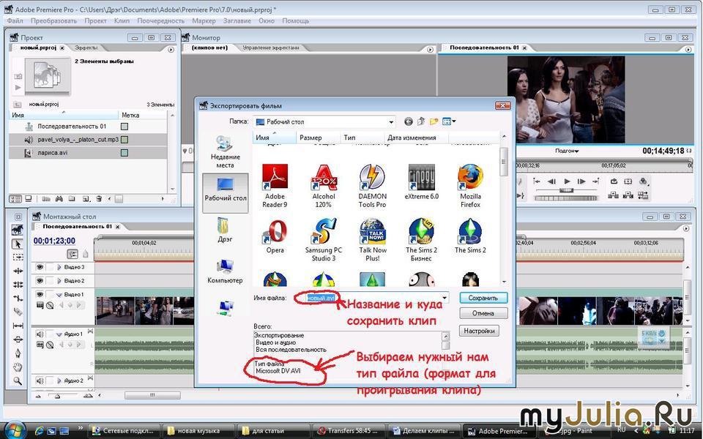This screenshot has height=439, width=703.
Task: Select the Slide tool
Action: click(18, 339)
